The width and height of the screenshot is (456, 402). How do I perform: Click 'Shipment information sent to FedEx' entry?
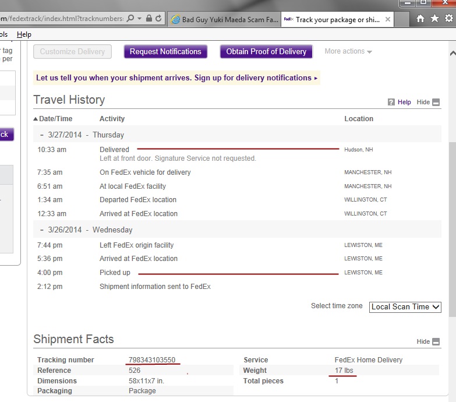coord(155,287)
